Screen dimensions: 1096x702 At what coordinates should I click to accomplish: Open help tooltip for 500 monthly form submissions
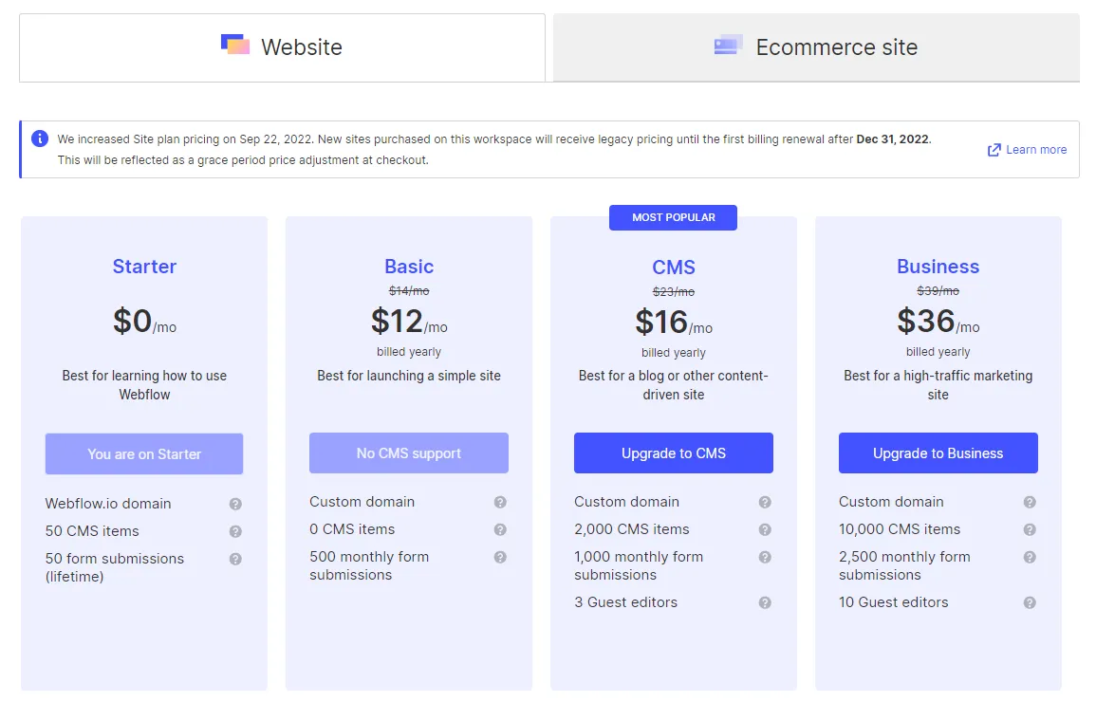(500, 559)
